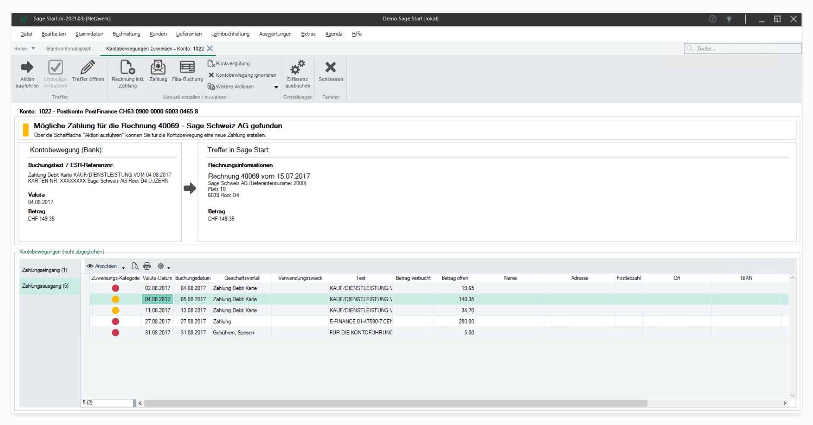Sort by Betrag offen column header
Viewport: 813px width, 425px height.
(x=455, y=278)
